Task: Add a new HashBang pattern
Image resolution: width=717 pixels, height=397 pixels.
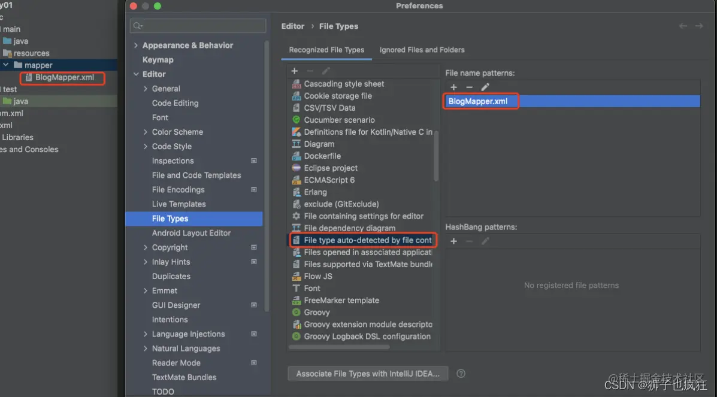Action: pos(453,241)
